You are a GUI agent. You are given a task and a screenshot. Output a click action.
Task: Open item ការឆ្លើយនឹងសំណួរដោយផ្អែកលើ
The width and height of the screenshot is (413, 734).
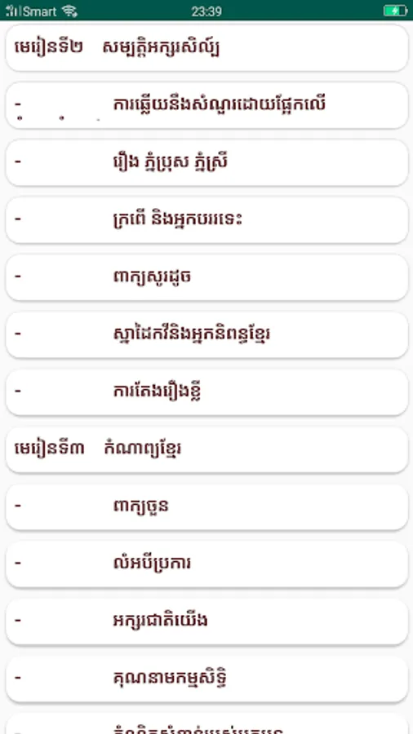(206, 105)
